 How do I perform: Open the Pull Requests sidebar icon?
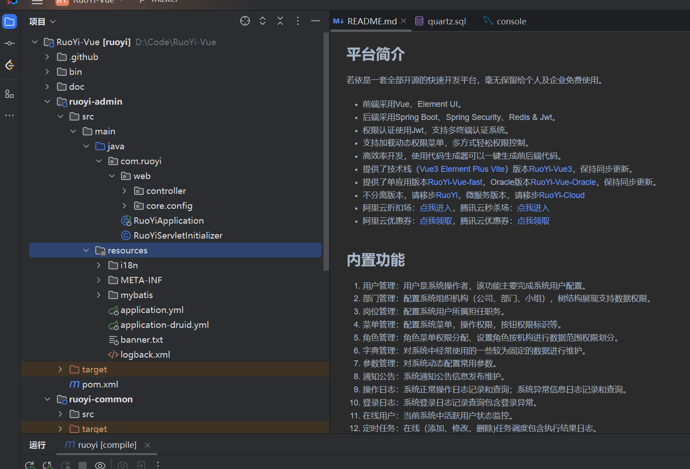point(9,65)
